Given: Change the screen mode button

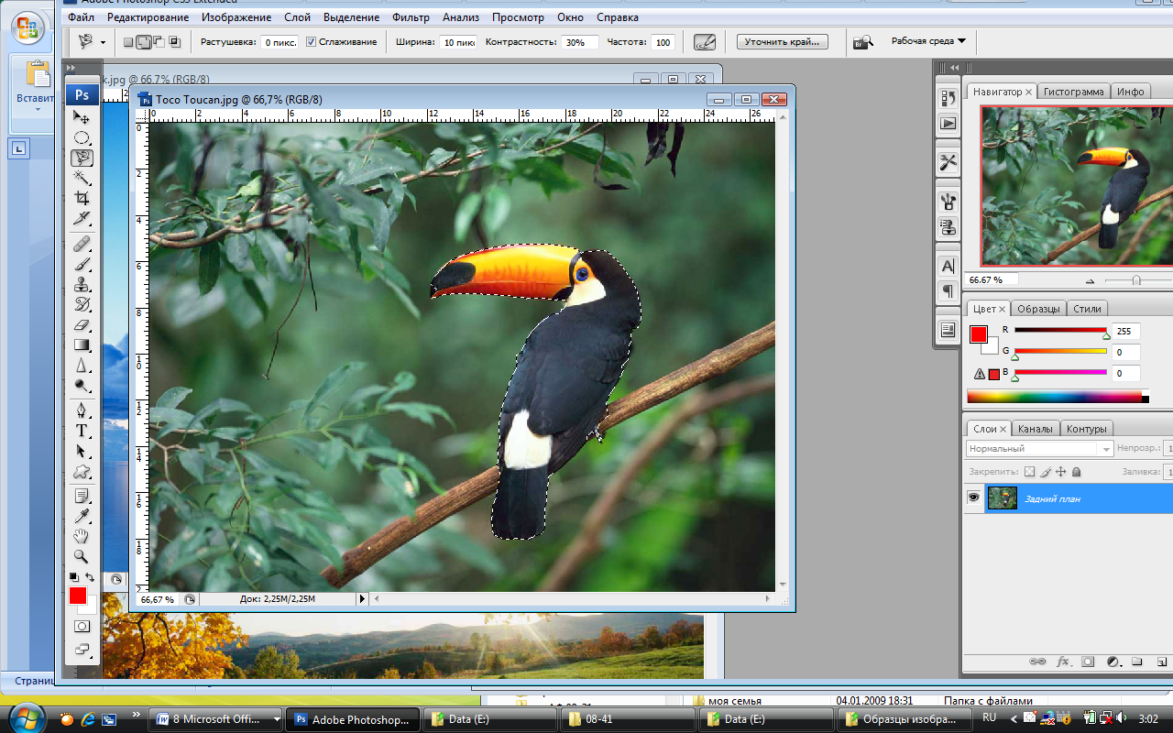Looking at the screenshot, I should coord(82,650).
